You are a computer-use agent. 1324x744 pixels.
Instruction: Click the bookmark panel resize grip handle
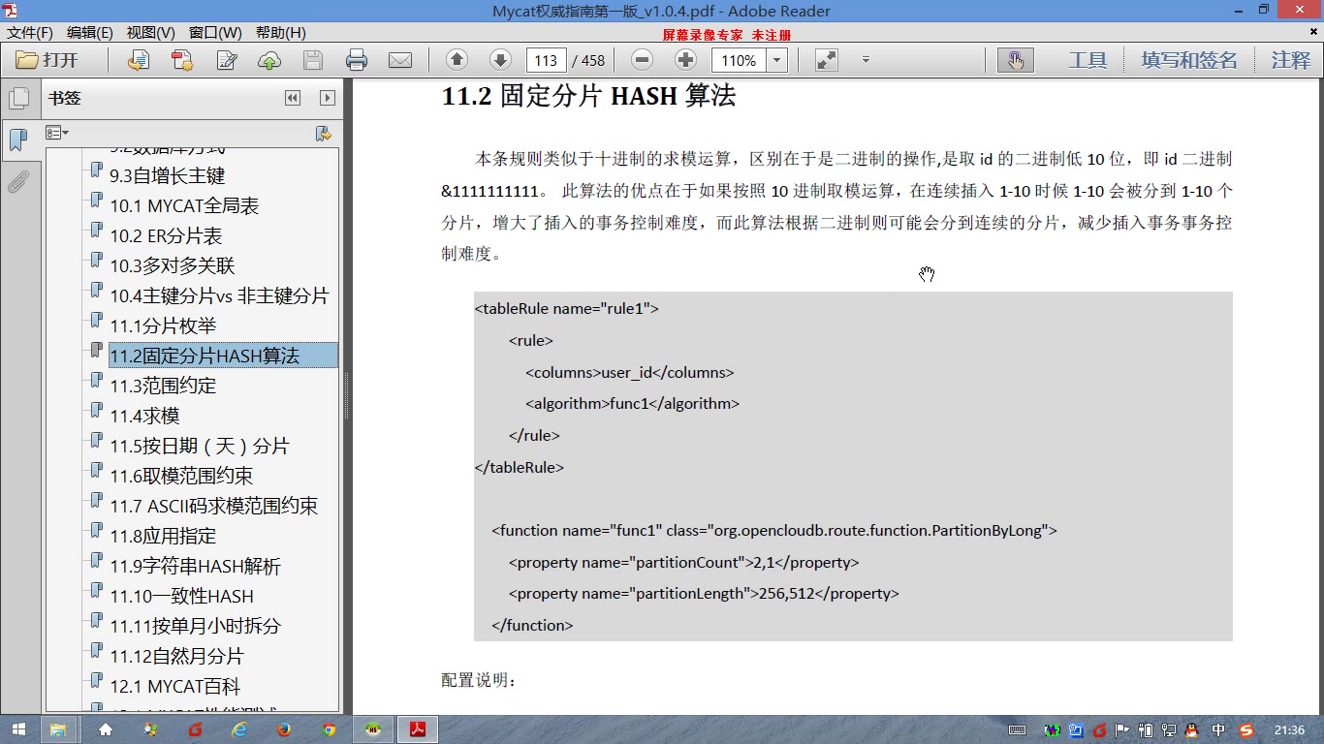[x=347, y=397]
